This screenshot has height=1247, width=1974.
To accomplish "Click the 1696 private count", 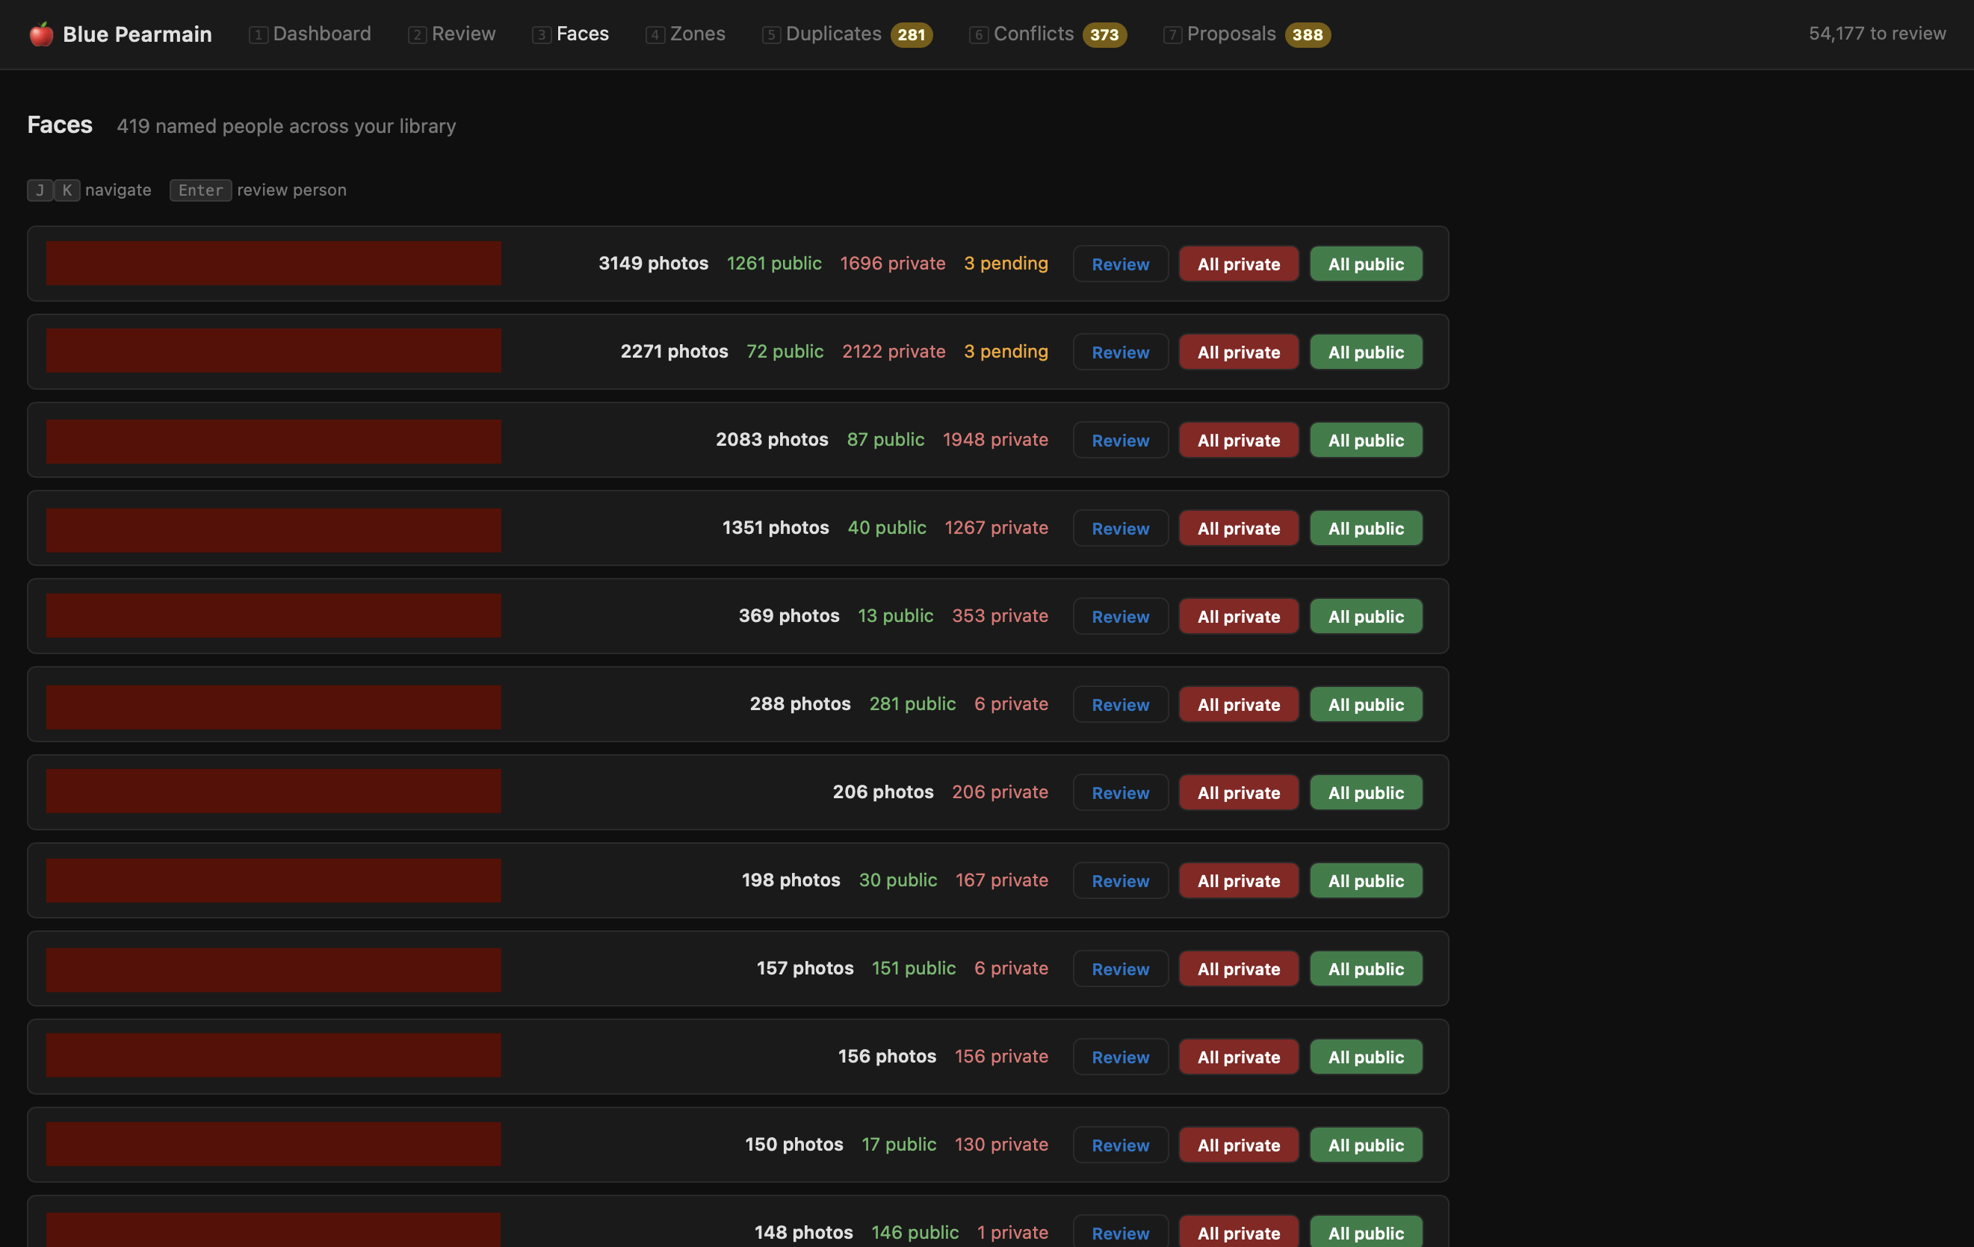I will (892, 263).
